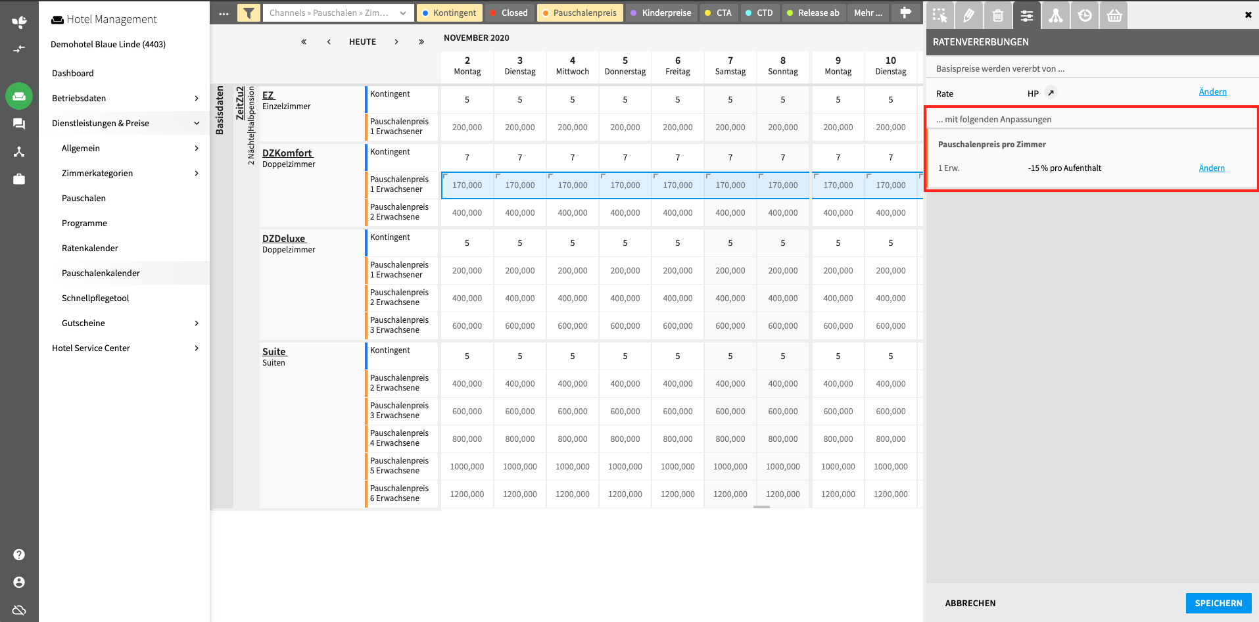Click the HEUTE today button
The width and height of the screenshot is (1259, 622).
pos(362,41)
